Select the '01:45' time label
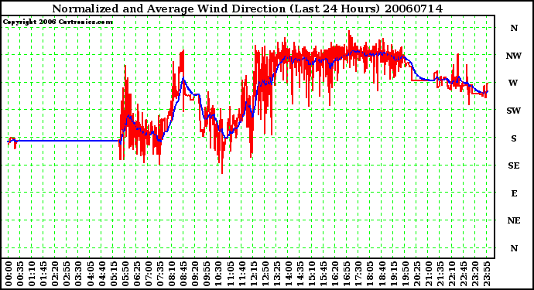This screenshot has height=290, width=534. 43,274
